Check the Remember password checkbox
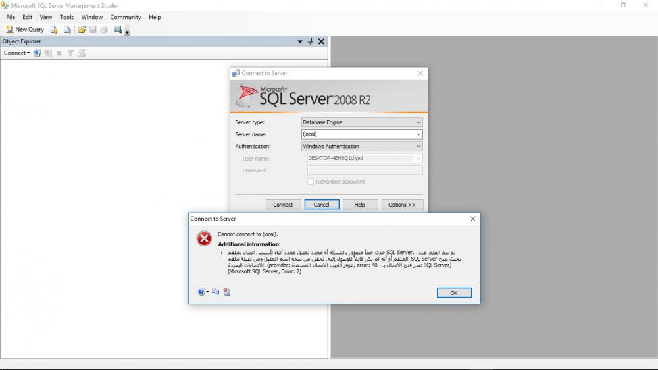Viewport: 658px width, 370px height. pyautogui.click(x=311, y=182)
